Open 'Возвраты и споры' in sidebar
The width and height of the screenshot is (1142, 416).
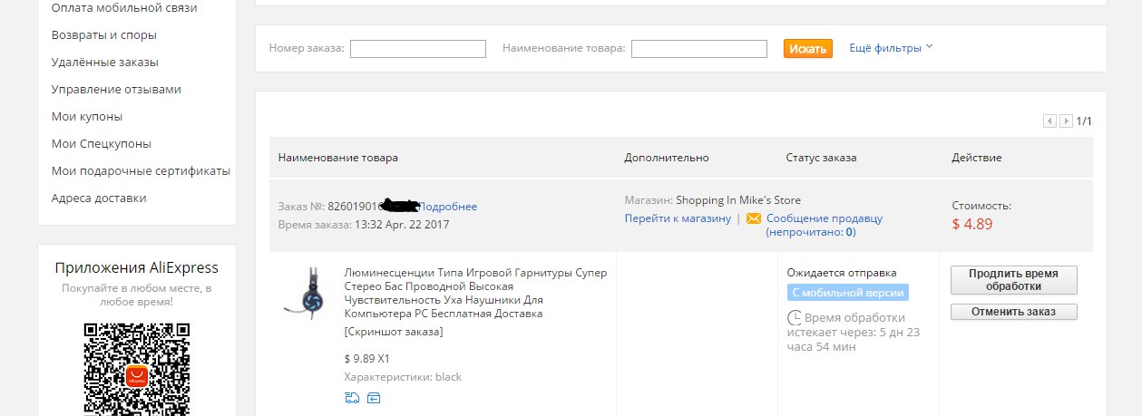tap(104, 34)
